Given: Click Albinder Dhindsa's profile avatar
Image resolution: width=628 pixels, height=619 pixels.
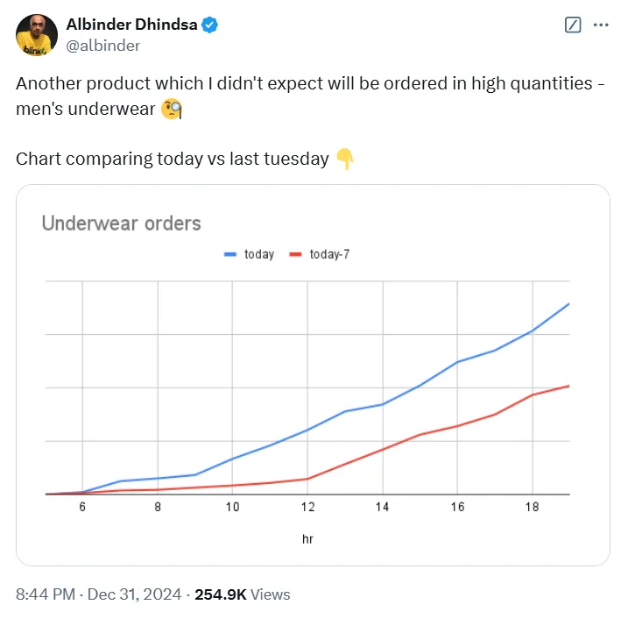Looking at the screenshot, I should (34, 35).
